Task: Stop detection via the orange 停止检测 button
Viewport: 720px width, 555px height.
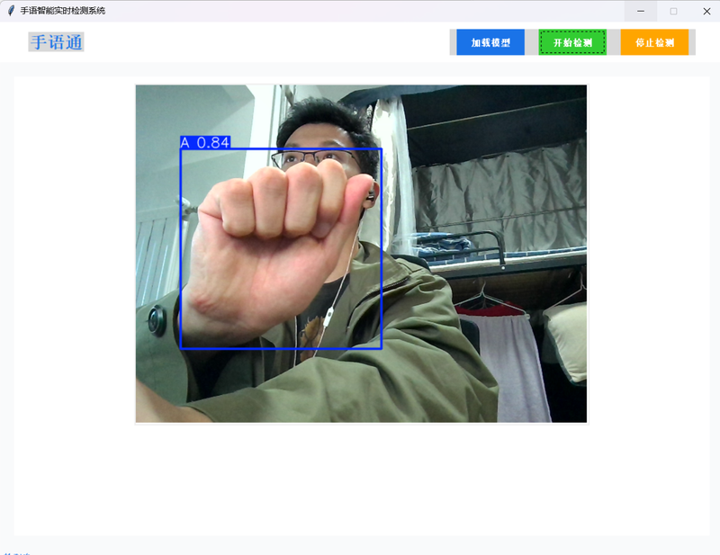Action: pos(654,42)
